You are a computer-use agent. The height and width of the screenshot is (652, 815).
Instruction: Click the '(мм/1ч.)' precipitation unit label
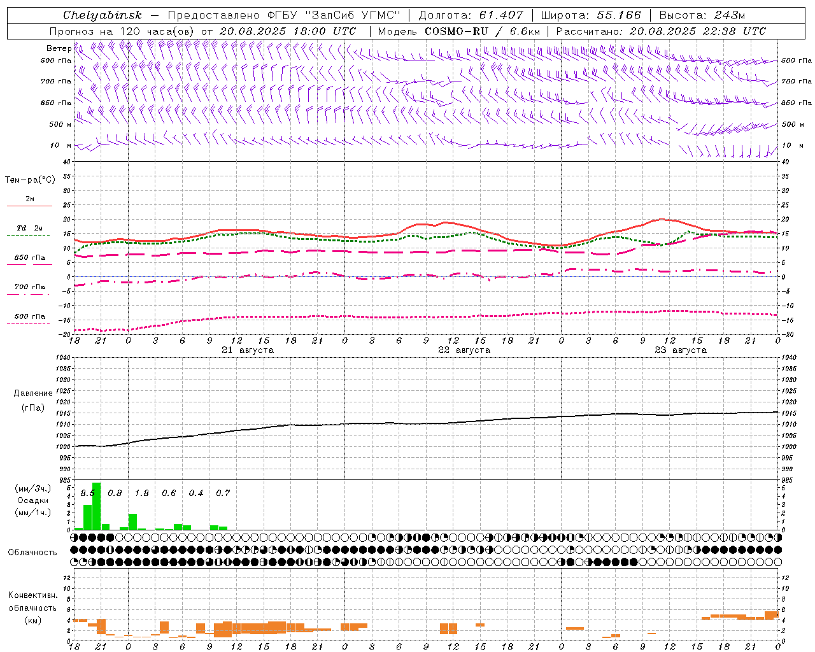point(32,513)
